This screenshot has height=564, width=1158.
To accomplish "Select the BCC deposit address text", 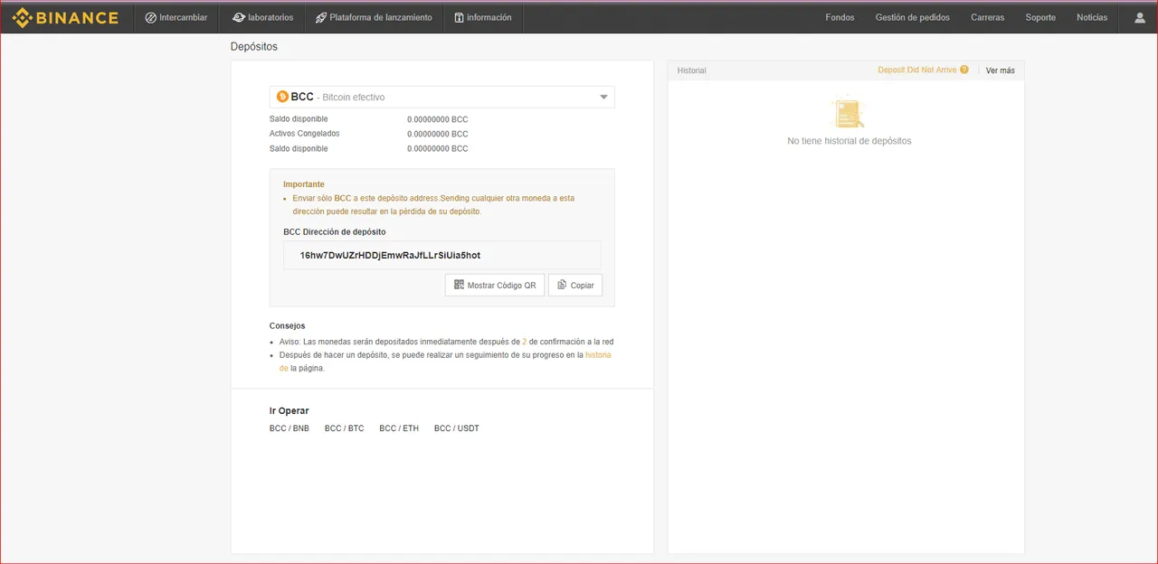I will 390,255.
